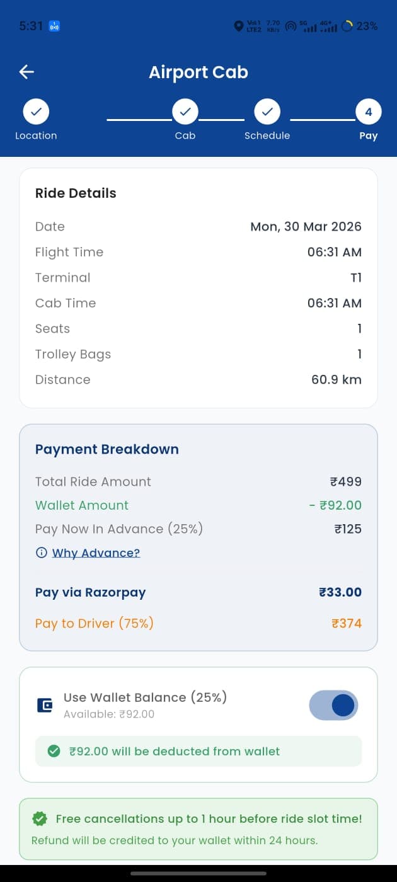Tap the Location step checkmark icon
Image resolution: width=397 pixels, height=882 pixels.
(36, 111)
